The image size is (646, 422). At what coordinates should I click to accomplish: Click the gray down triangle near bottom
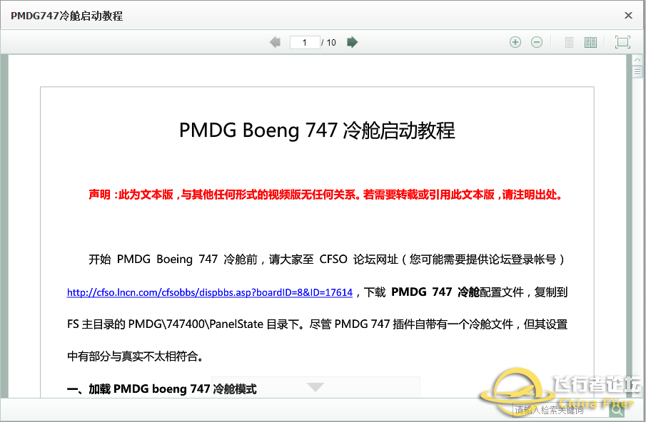316,387
